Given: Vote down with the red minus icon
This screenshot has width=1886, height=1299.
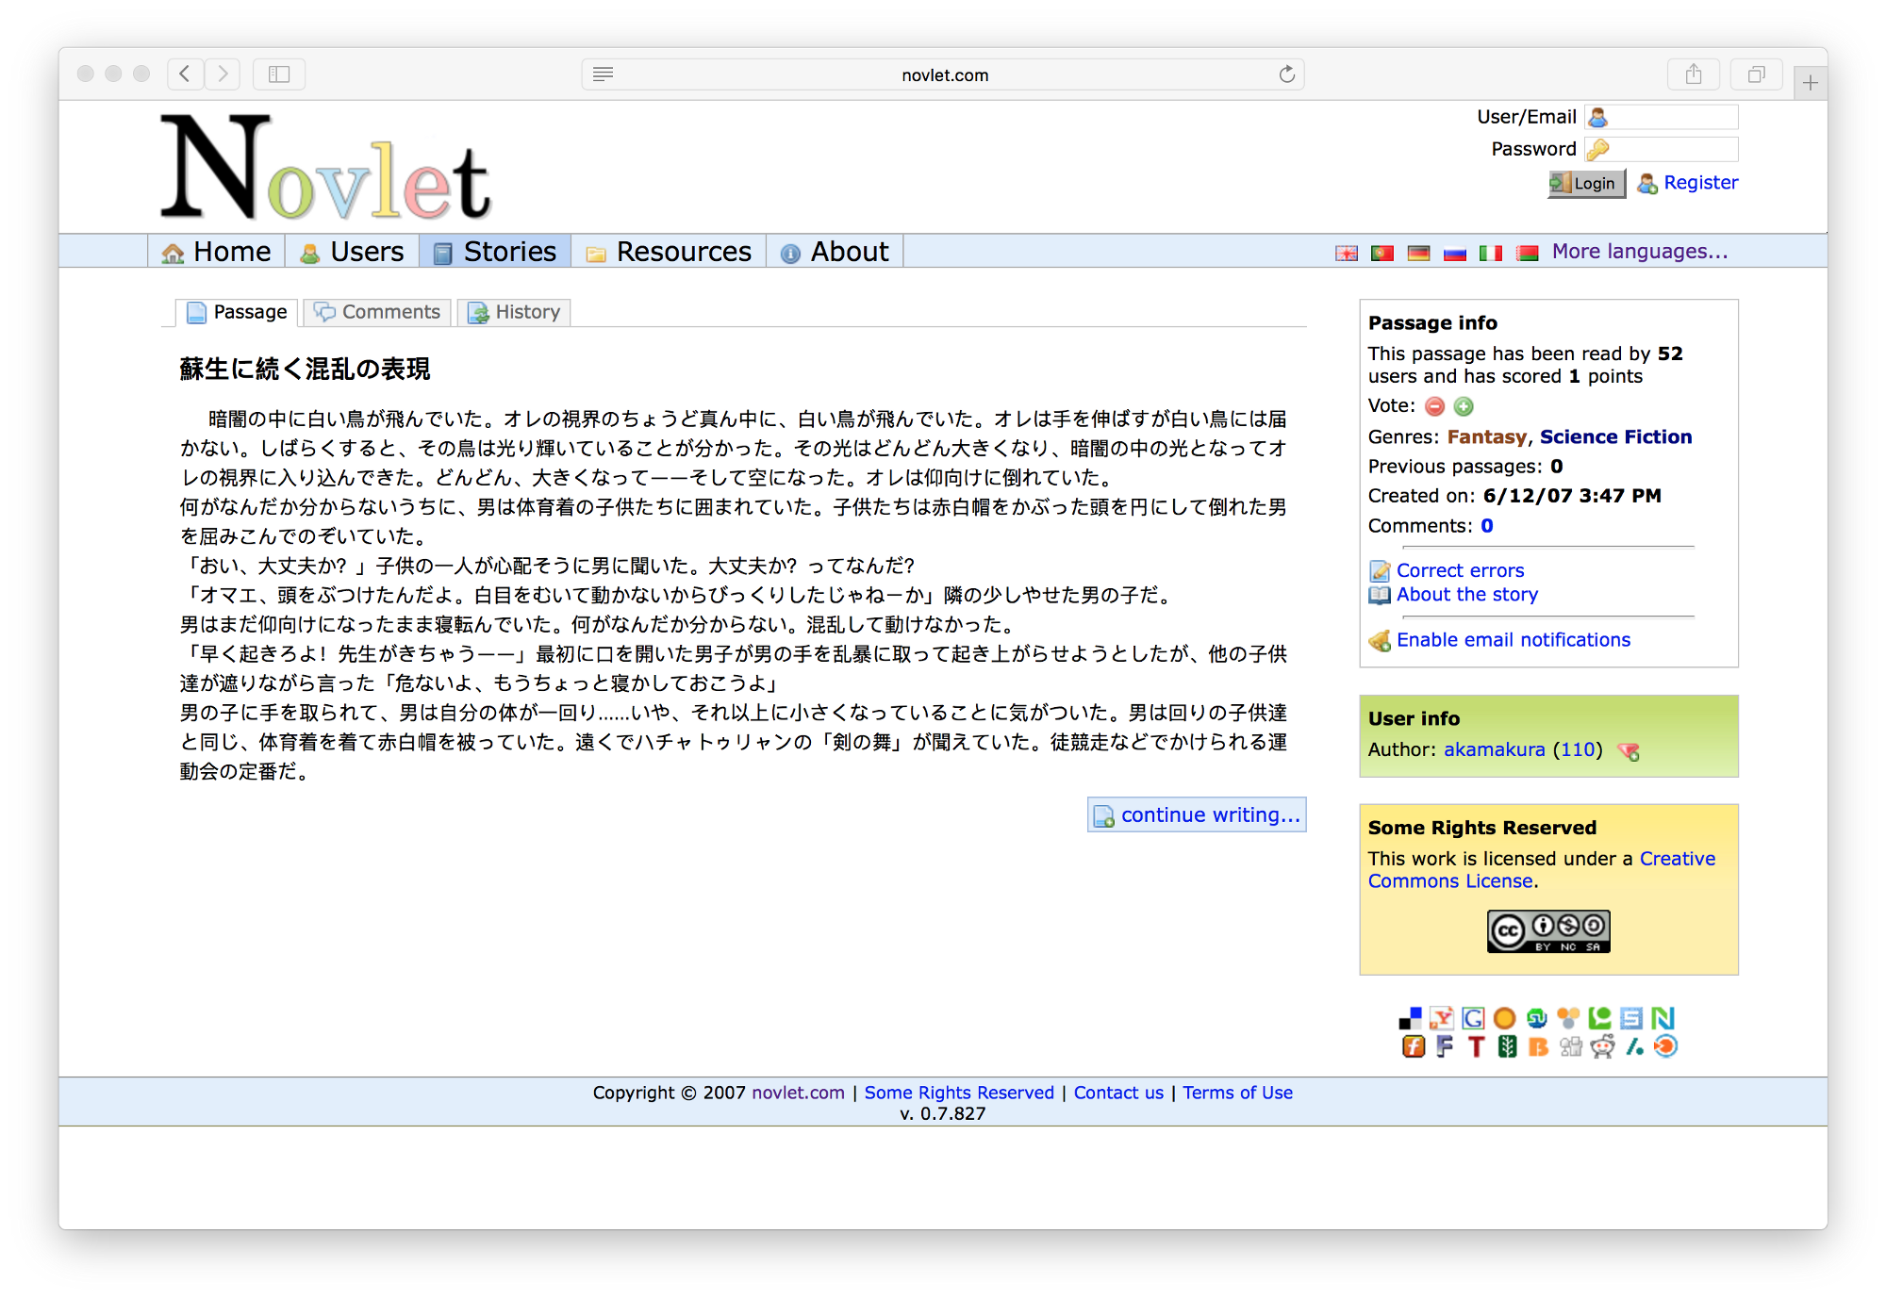Looking at the screenshot, I should click(x=1434, y=406).
